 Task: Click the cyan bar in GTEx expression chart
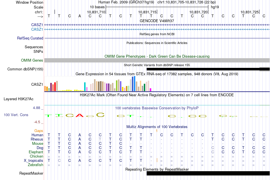coord(85,87)
